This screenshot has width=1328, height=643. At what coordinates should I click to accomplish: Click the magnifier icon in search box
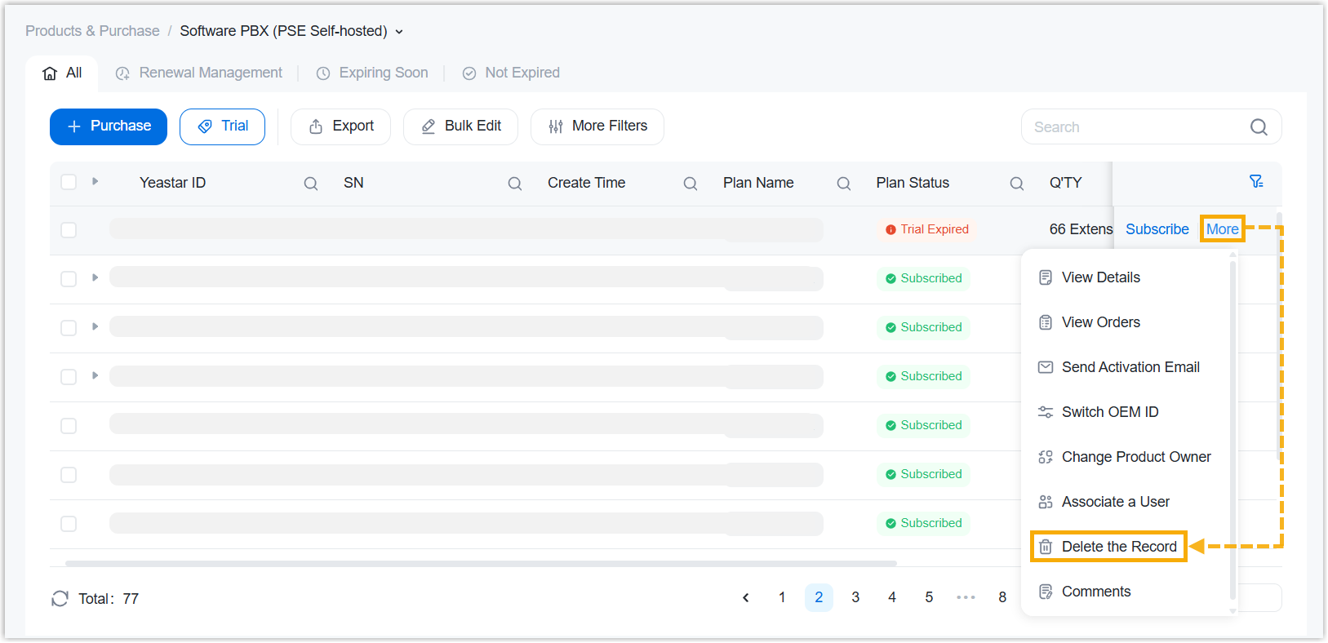1259,127
